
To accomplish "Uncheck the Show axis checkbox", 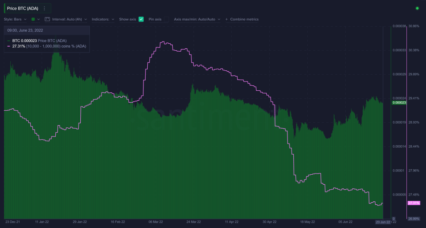I will point(141,19).
